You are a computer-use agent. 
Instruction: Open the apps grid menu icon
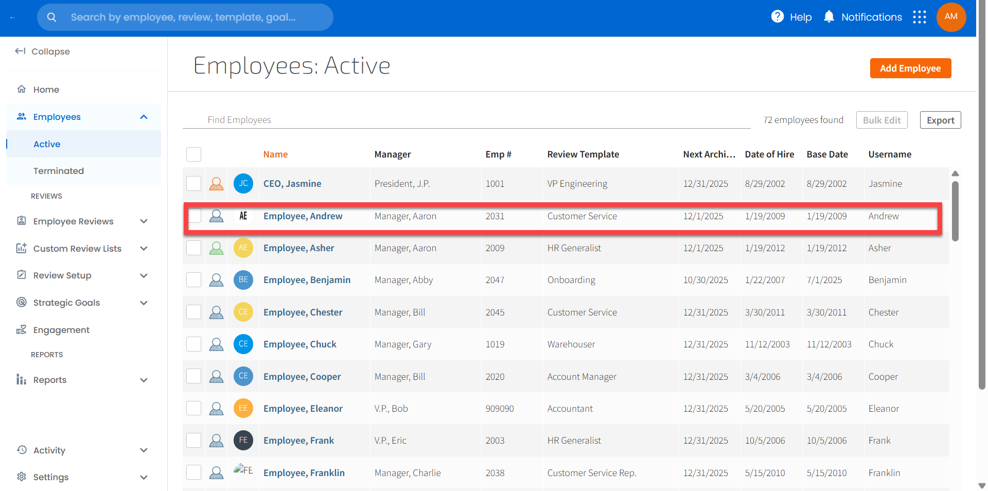tap(919, 17)
